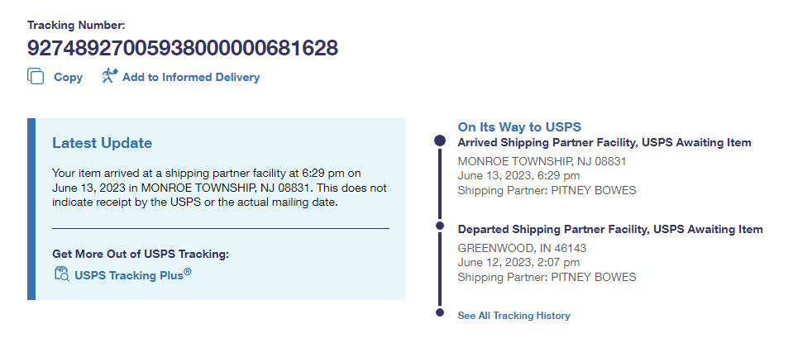
Task: Click the USPS Tracking Plus package icon
Action: (x=60, y=274)
